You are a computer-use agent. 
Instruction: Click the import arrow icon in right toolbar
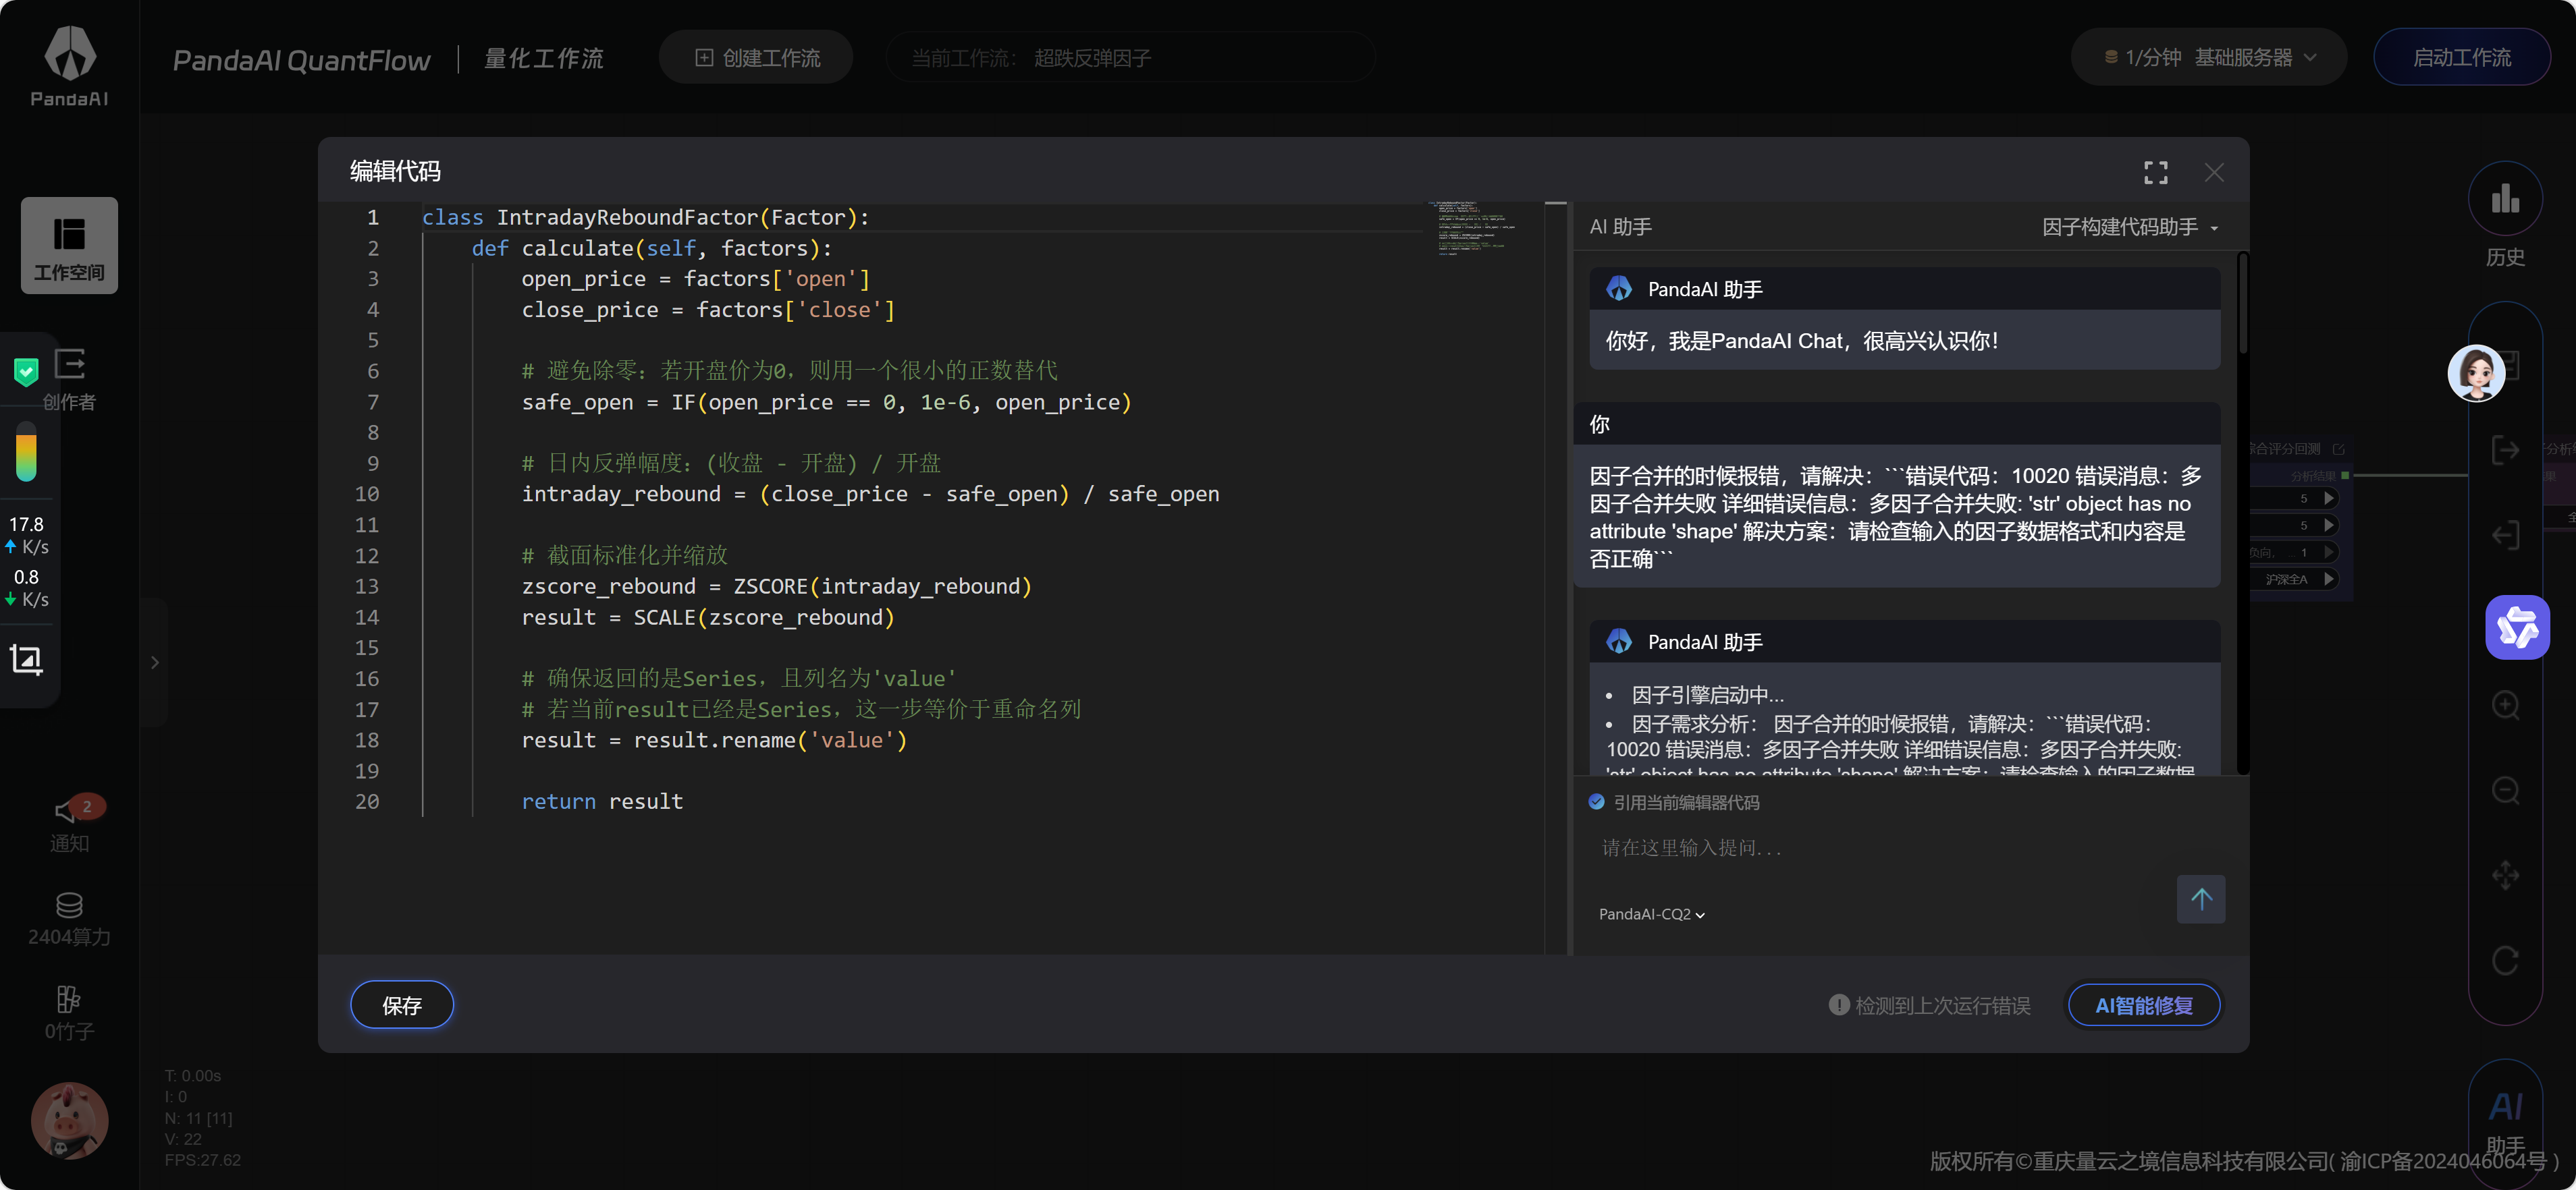tap(2505, 536)
